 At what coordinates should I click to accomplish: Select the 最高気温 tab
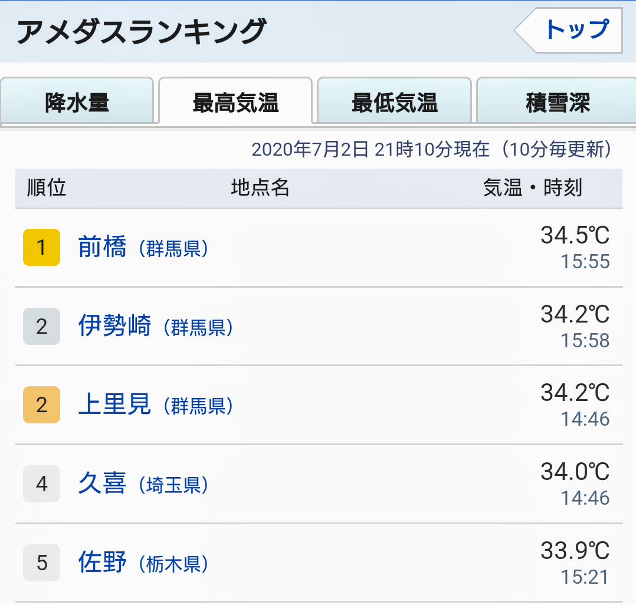coord(235,101)
